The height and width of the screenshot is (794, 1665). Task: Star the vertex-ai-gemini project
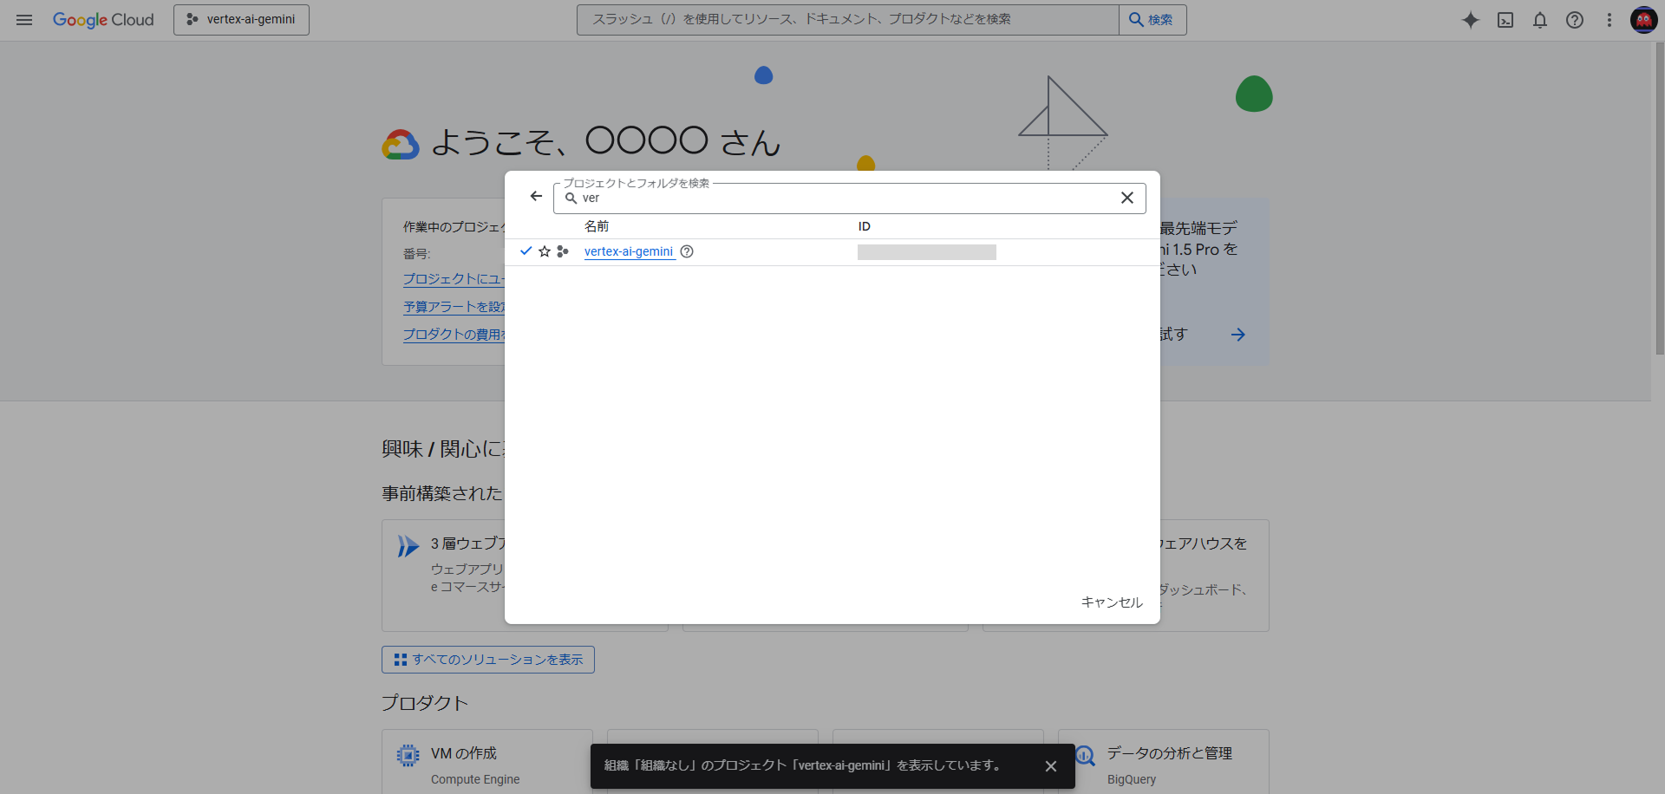click(x=545, y=251)
